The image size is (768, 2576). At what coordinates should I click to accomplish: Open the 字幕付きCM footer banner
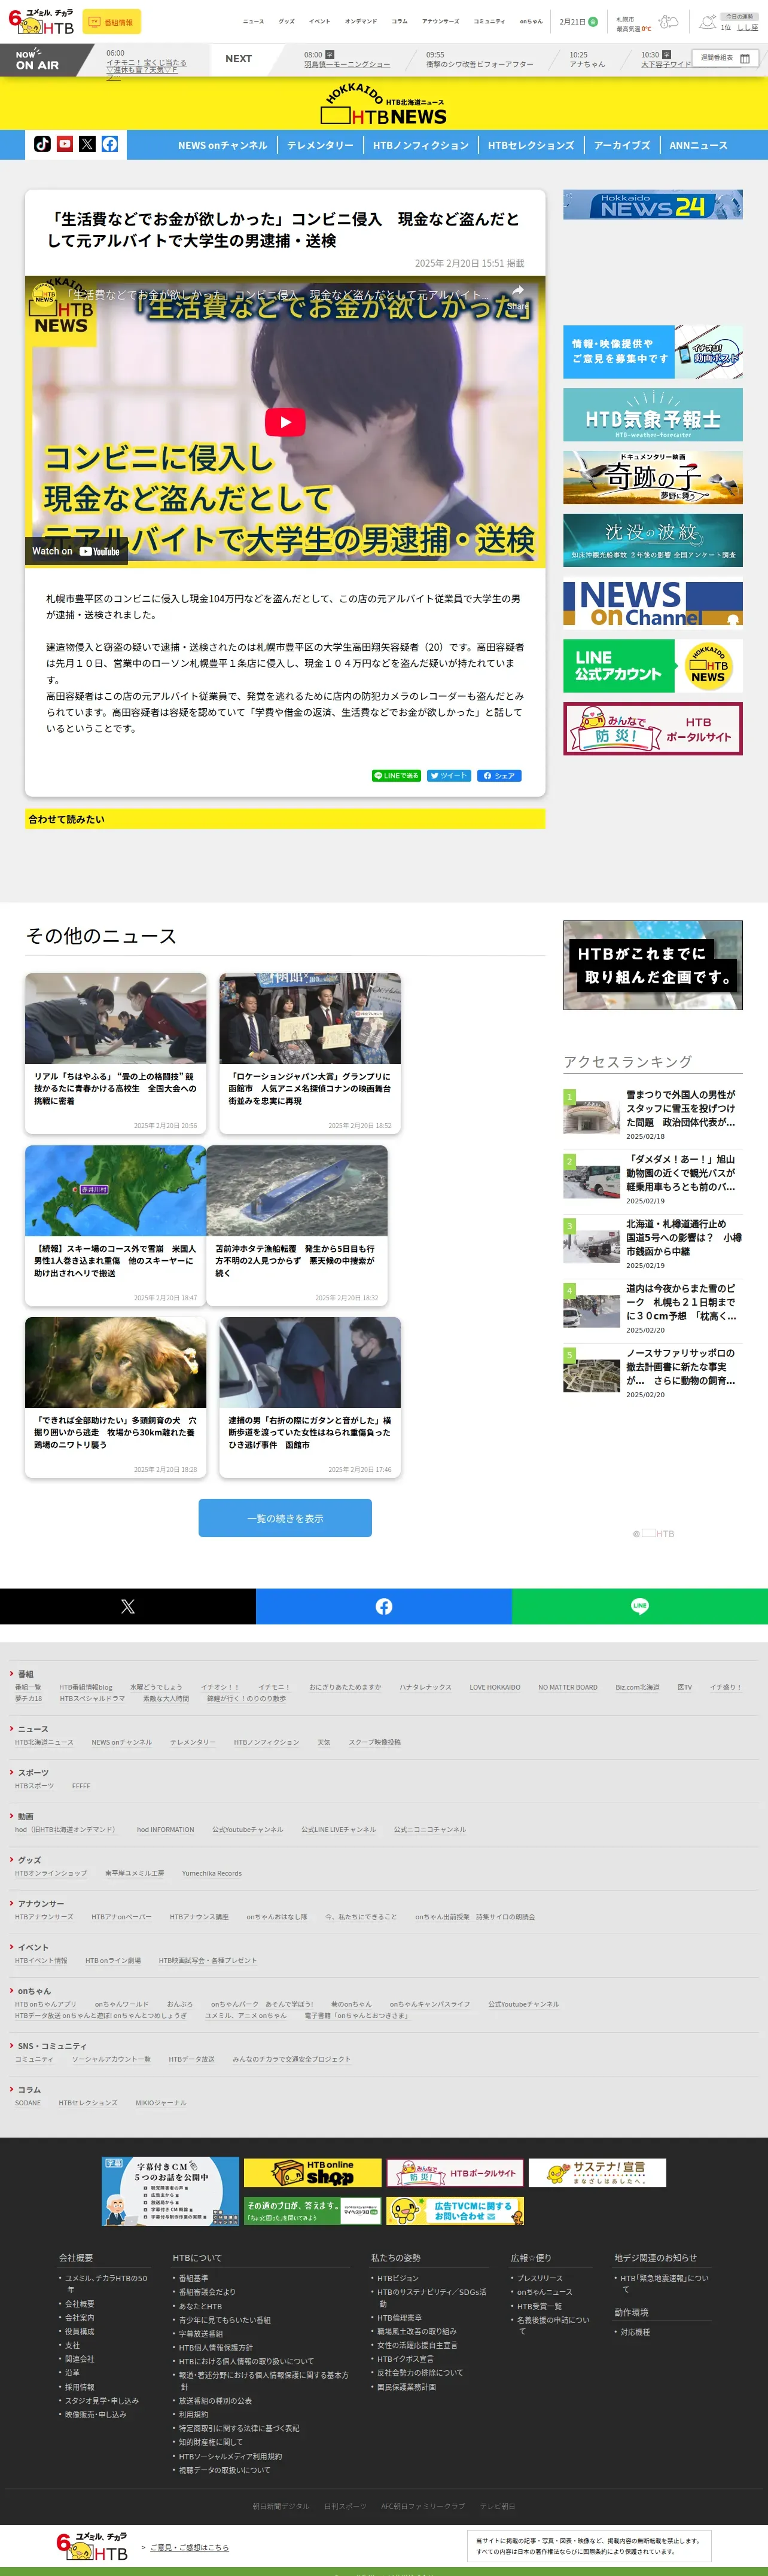(170, 2191)
